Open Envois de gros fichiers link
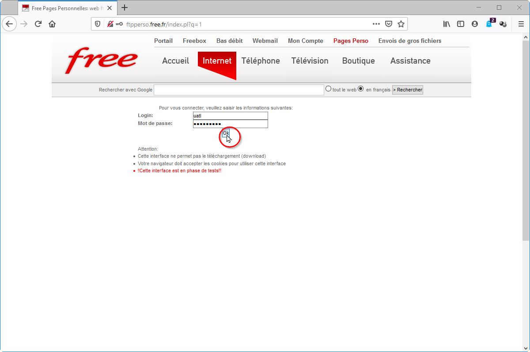 click(x=410, y=41)
